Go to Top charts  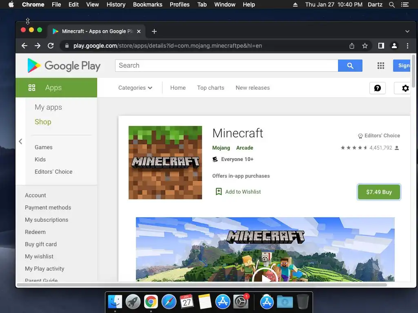211,88
